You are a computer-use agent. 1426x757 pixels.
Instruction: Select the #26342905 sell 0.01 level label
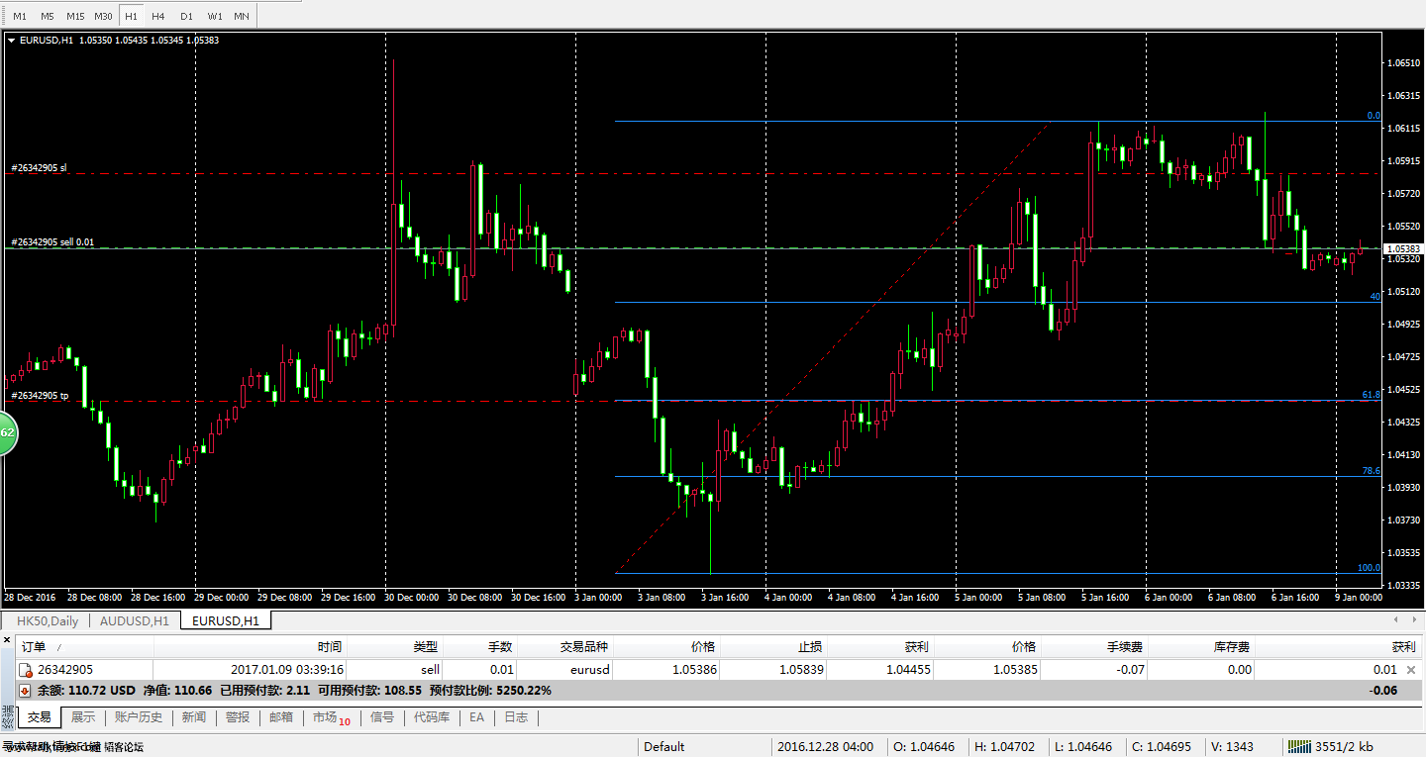pyautogui.click(x=52, y=241)
